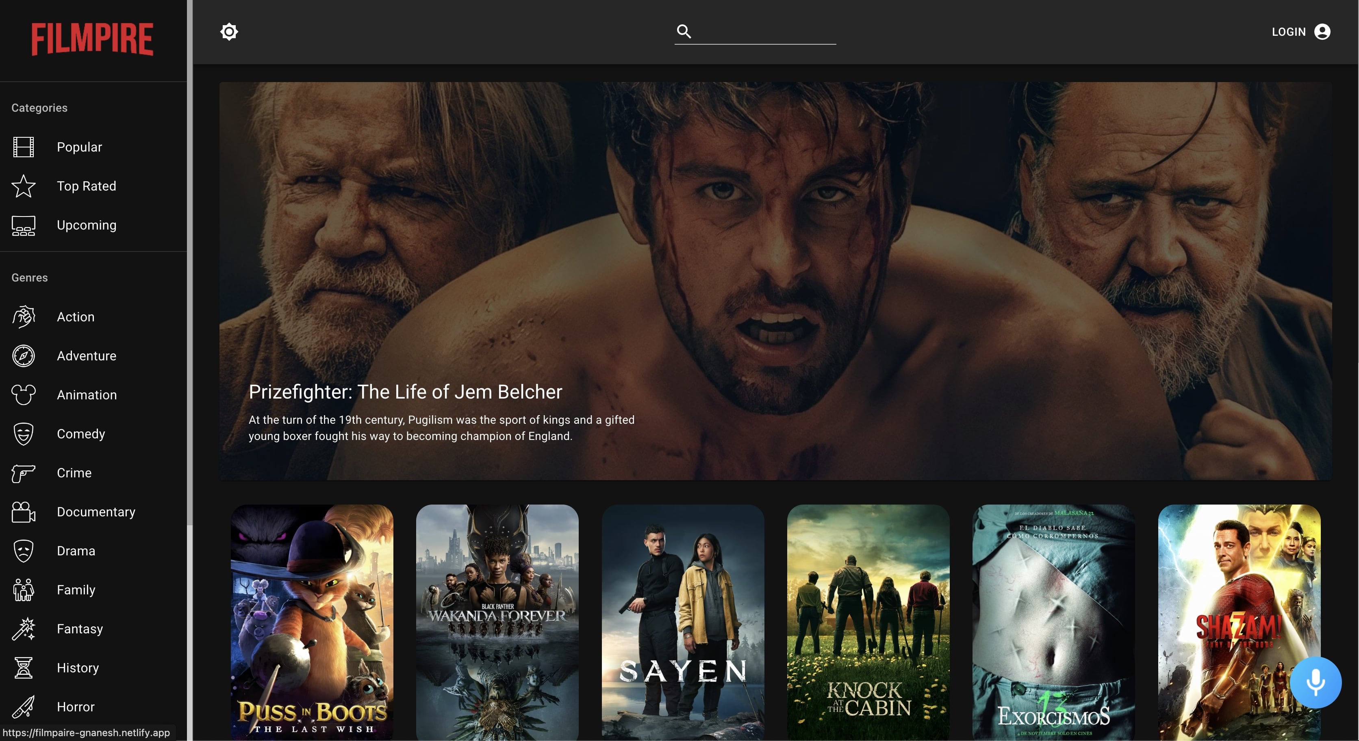Viewport: 1359px width, 741px height.
Task: Click the History hourglass icon
Action: pyautogui.click(x=23, y=668)
